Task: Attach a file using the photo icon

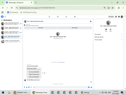Action: click(27, 87)
